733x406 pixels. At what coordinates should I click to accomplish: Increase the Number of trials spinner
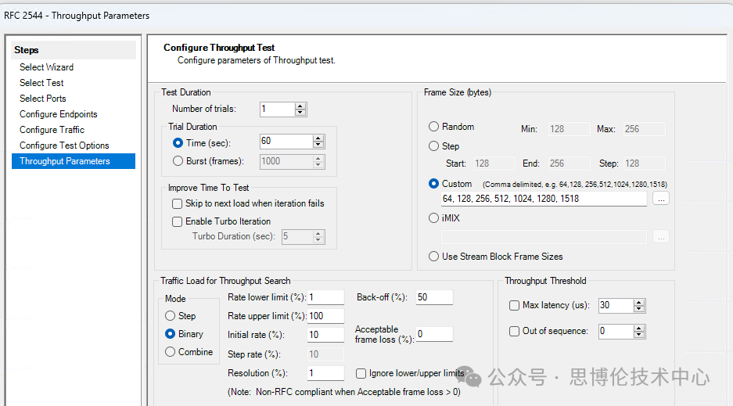pyautogui.click(x=300, y=106)
